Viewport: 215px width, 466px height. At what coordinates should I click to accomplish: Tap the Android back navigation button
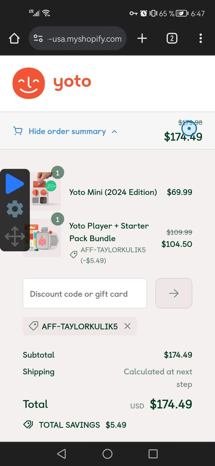[x=62, y=454]
